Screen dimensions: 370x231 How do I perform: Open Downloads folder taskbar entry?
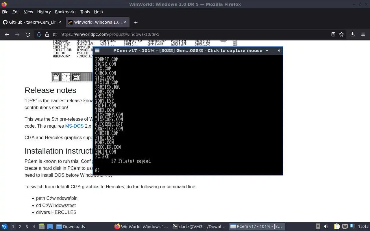click(71, 227)
